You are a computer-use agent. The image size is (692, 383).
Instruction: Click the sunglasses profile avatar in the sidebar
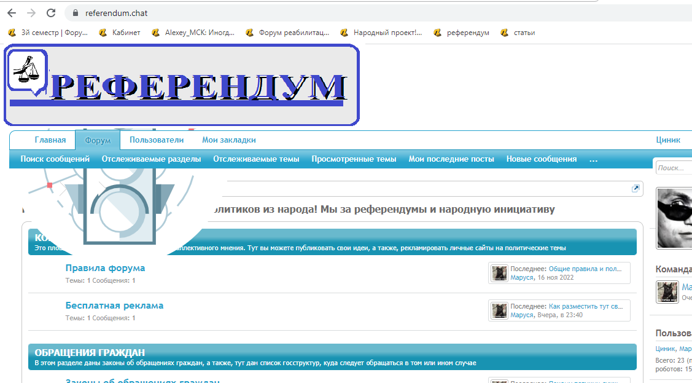tap(674, 218)
